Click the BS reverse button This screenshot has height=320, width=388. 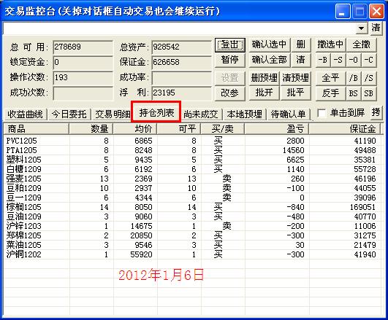pyautogui.click(x=354, y=93)
